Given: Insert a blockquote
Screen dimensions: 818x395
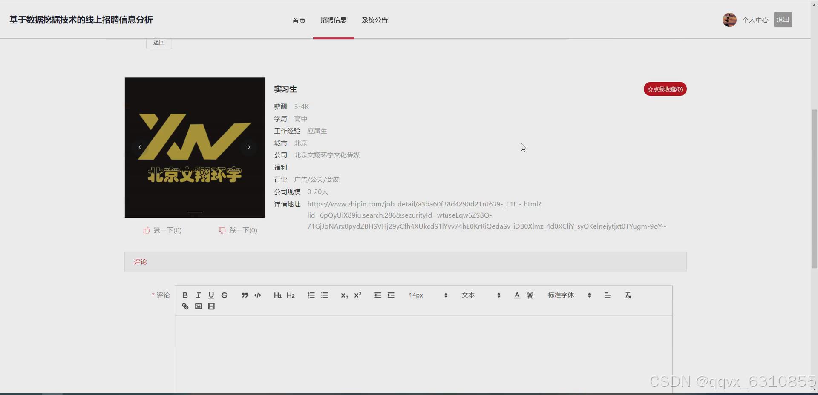Looking at the screenshot, I should click(245, 295).
